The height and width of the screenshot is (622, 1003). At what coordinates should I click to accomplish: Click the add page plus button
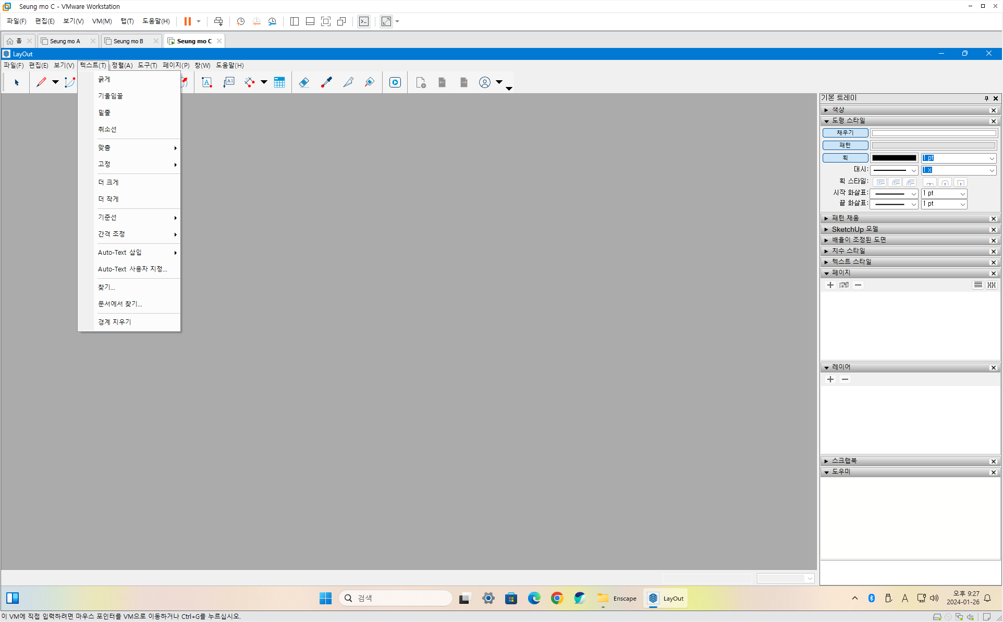pos(830,285)
